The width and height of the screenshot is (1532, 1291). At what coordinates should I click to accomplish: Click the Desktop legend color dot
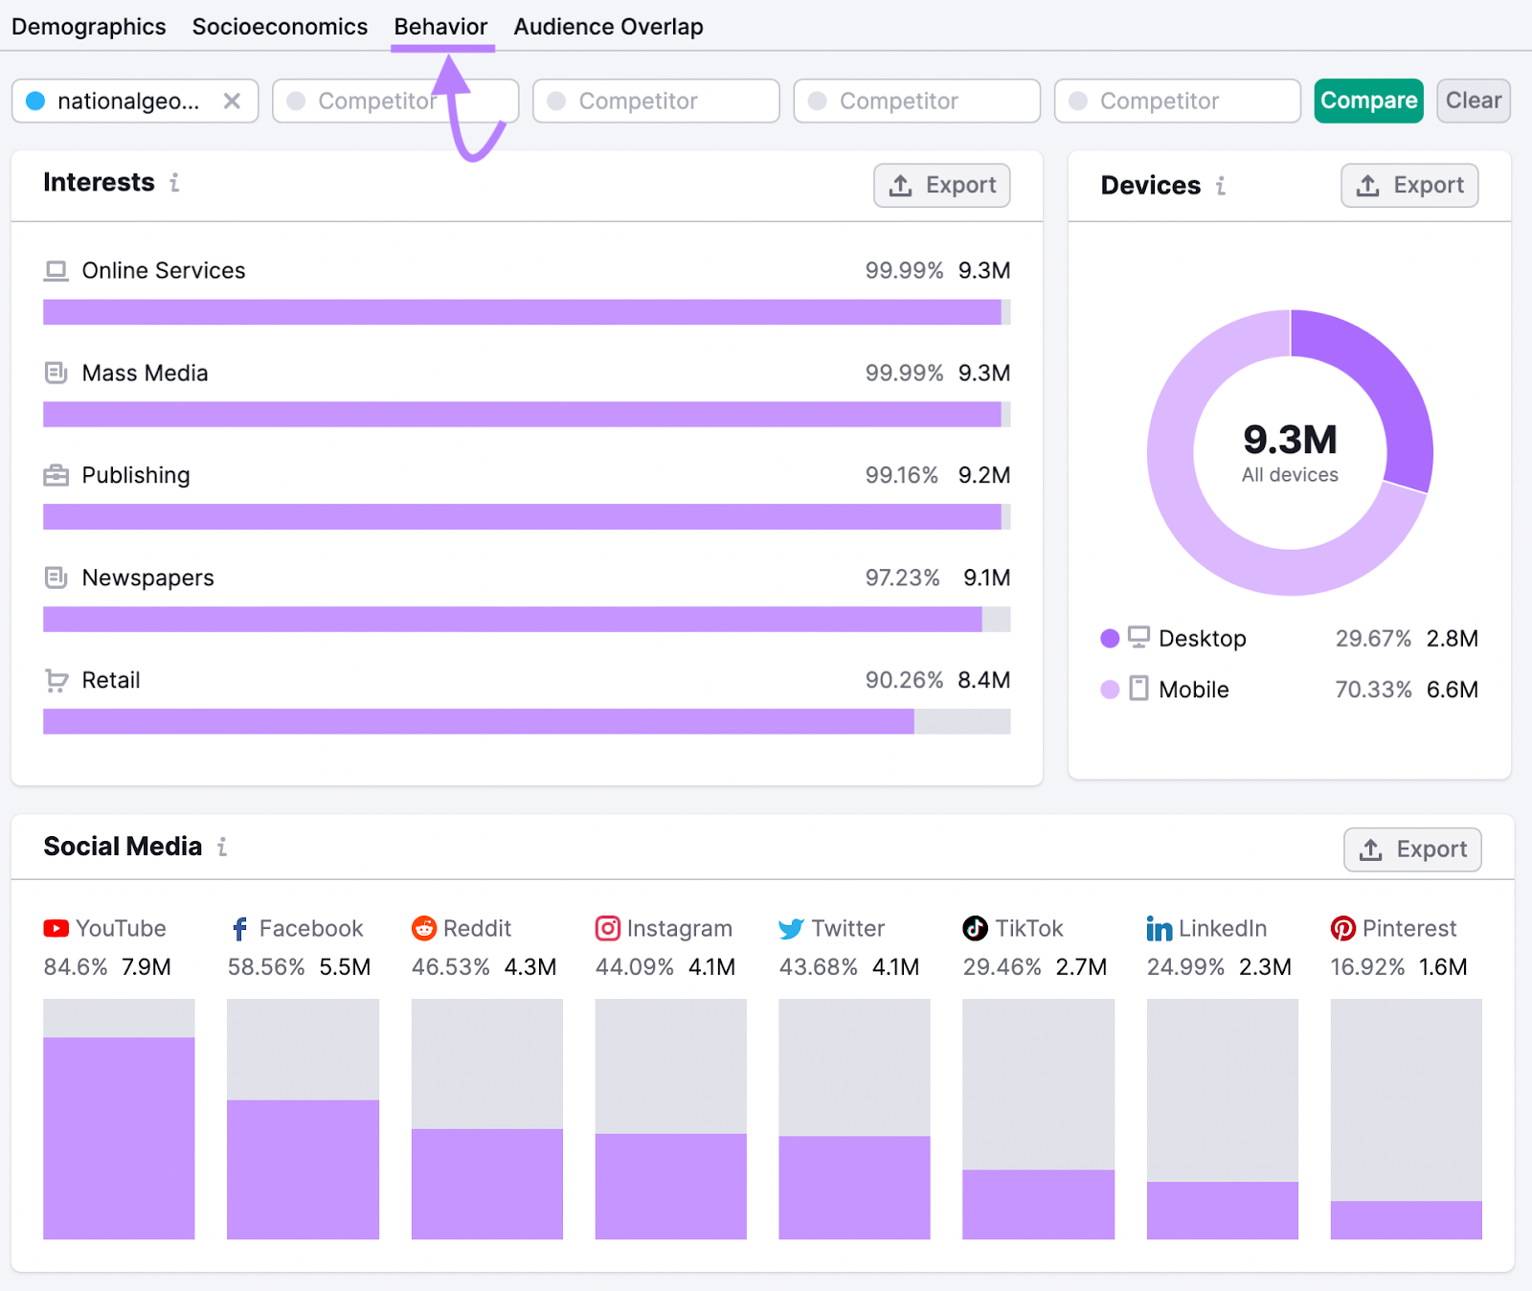click(1110, 639)
